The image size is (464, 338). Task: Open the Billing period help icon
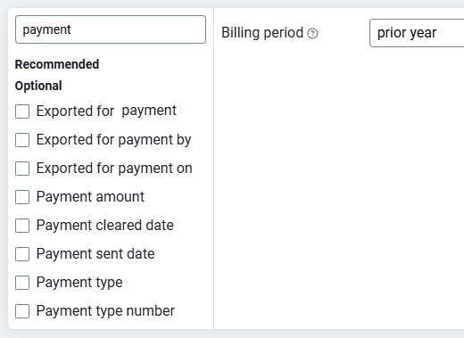(x=312, y=33)
